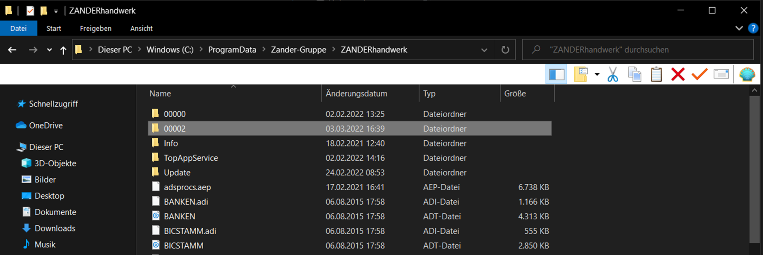Expand the ribbon with the chevron
This screenshot has width=763, height=255.
(739, 28)
